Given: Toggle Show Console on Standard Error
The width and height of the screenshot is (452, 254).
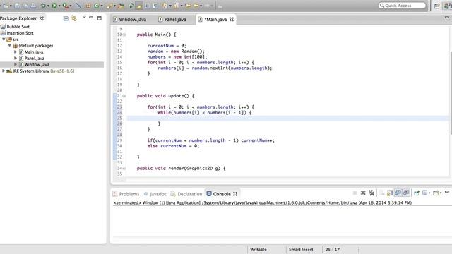Looking at the screenshot, I should click(406, 193).
